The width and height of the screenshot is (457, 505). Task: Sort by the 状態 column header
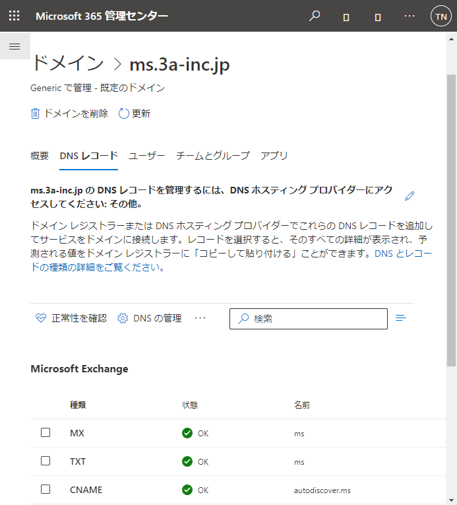pos(190,405)
